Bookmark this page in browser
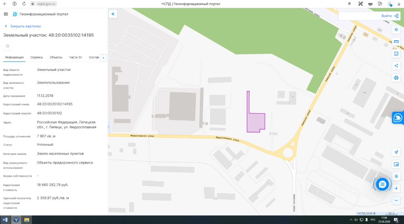 349,4
